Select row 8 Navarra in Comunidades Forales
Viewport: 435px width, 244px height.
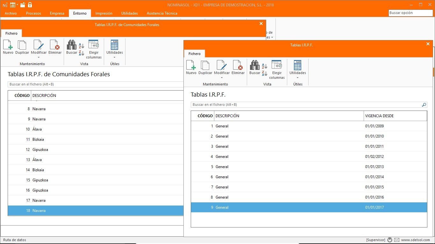96,109
